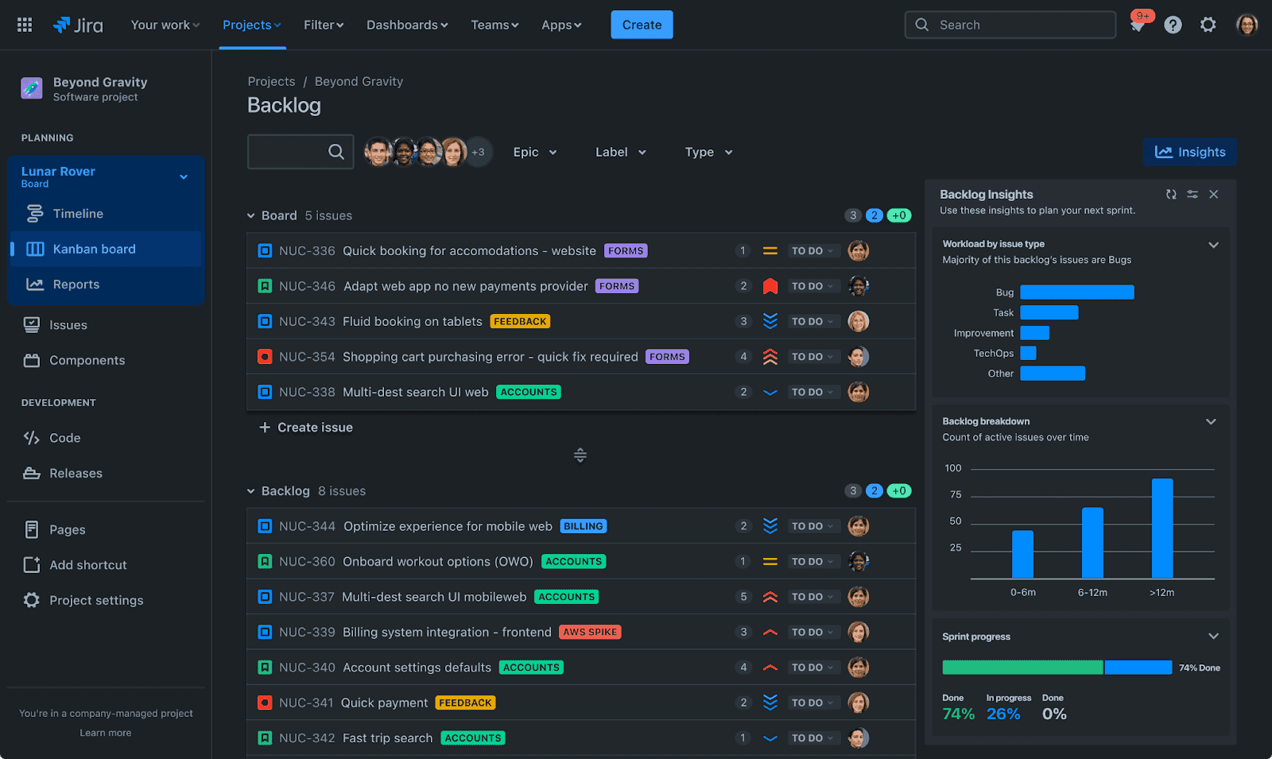Screen dimensions: 1272x759
Task: Open the Jira app switcher grid icon
Action: (x=24, y=25)
